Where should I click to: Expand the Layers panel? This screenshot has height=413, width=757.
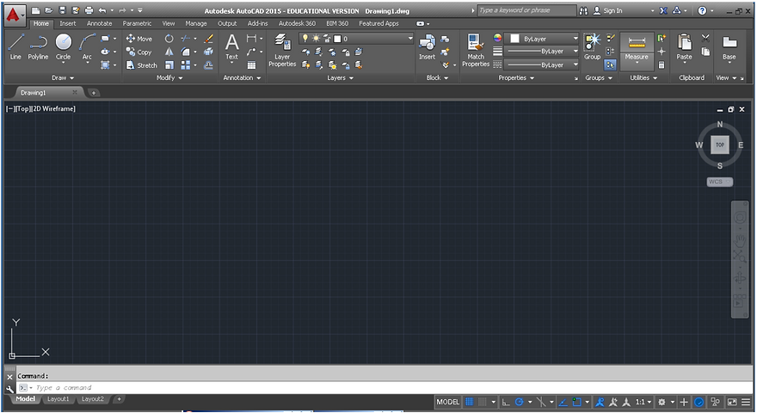point(341,77)
